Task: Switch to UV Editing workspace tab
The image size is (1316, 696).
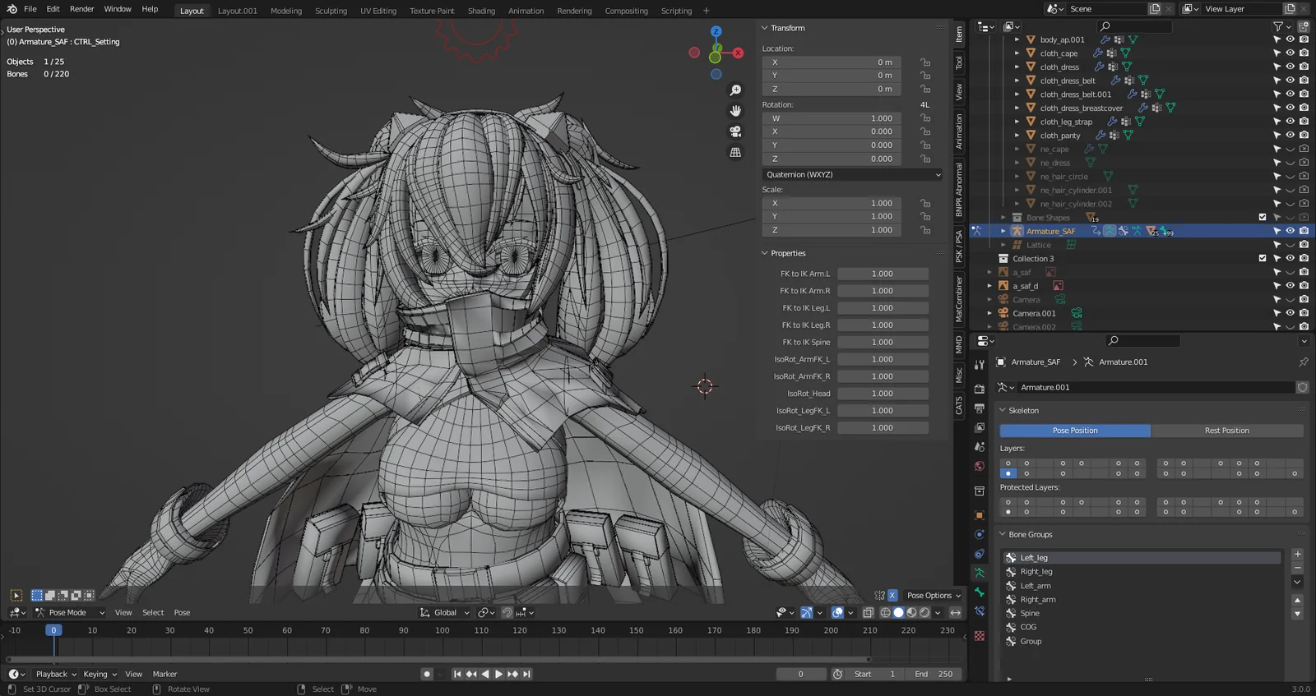Action: [x=378, y=11]
